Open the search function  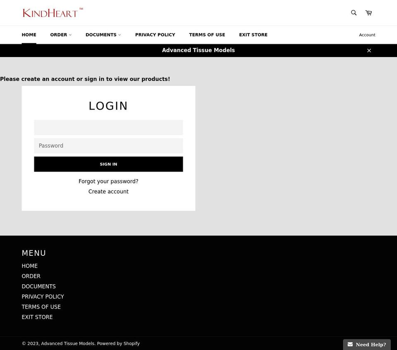pos(353,13)
